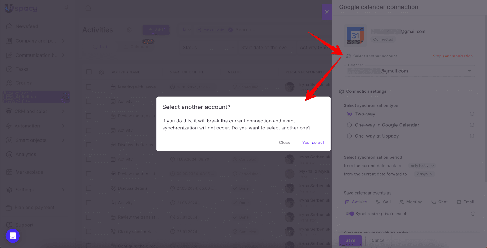Image resolution: width=487 pixels, height=248 pixels.
Task: Click Close in the account dialog
Action: coord(285,143)
